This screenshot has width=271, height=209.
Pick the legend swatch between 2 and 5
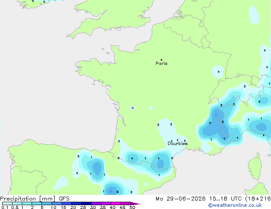pos(37,203)
